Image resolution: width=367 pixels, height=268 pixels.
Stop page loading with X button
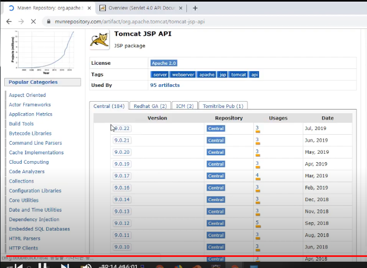pos(33,22)
